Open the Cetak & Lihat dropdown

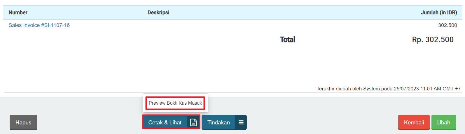point(171,122)
